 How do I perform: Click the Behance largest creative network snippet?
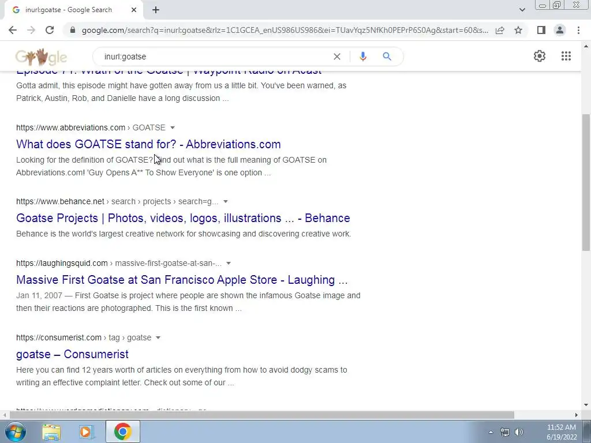coord(184,234)
